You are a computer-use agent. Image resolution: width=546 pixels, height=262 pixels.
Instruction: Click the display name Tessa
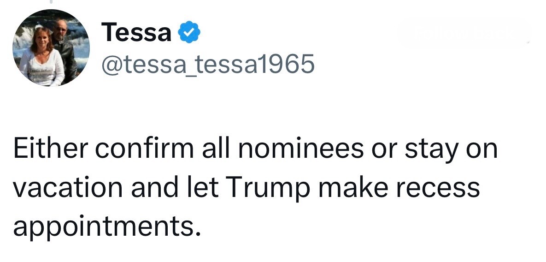point(136,33)
